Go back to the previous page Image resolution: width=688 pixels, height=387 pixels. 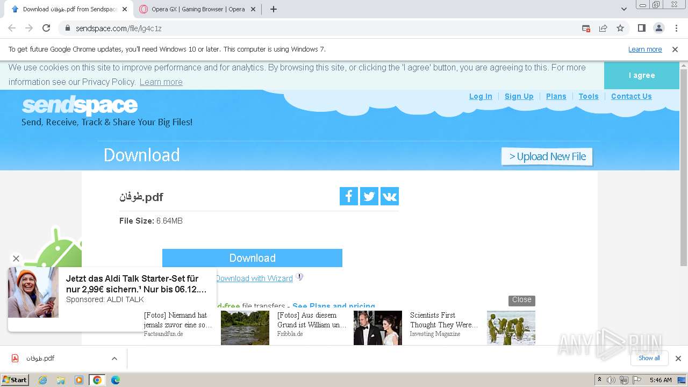(x=12, y=28)
